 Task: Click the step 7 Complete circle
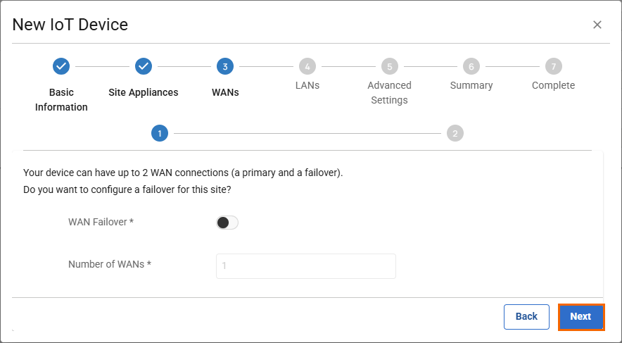[554, 66]
